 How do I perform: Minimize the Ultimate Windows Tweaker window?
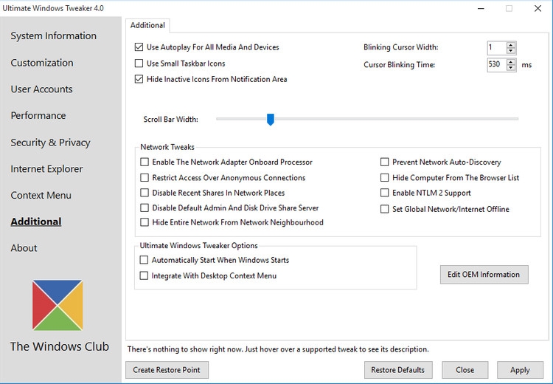coord(481,8)
